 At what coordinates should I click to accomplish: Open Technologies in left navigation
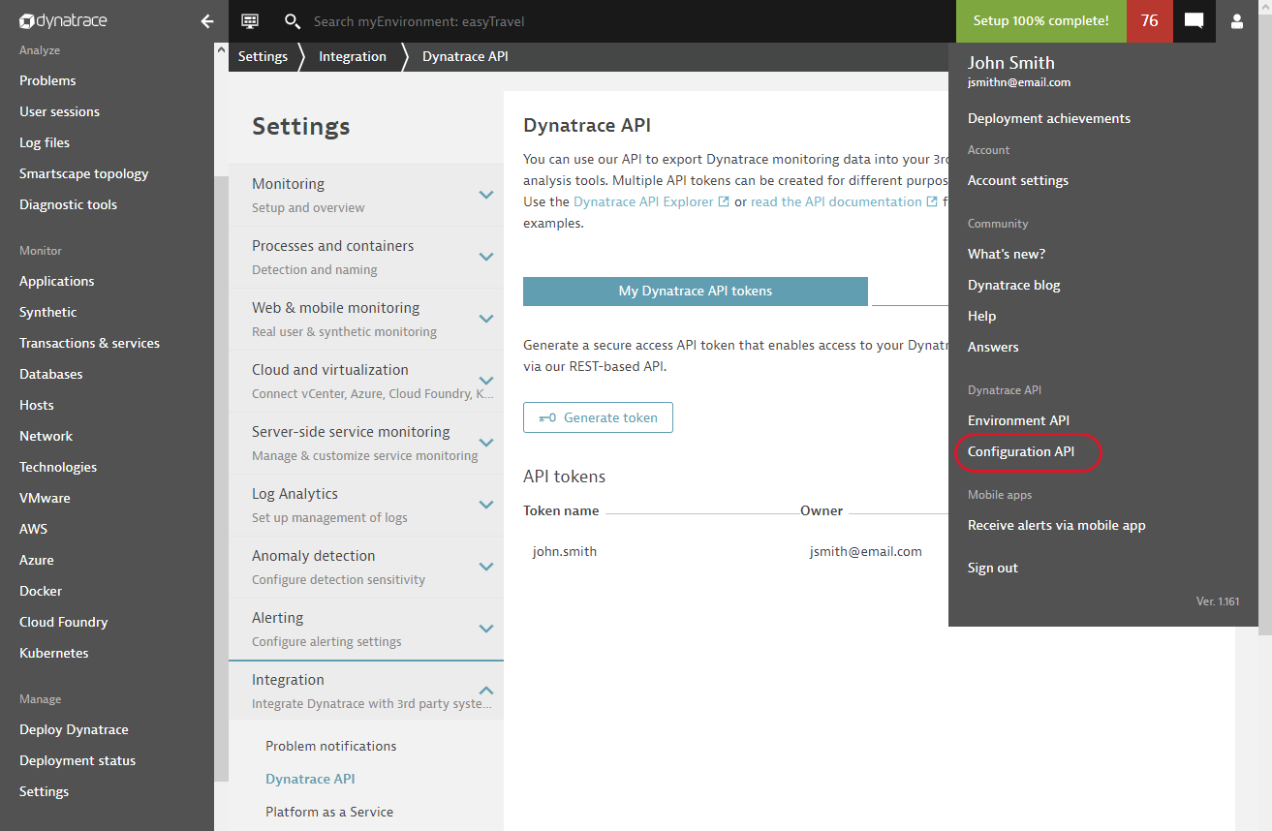tap(58, 467)
